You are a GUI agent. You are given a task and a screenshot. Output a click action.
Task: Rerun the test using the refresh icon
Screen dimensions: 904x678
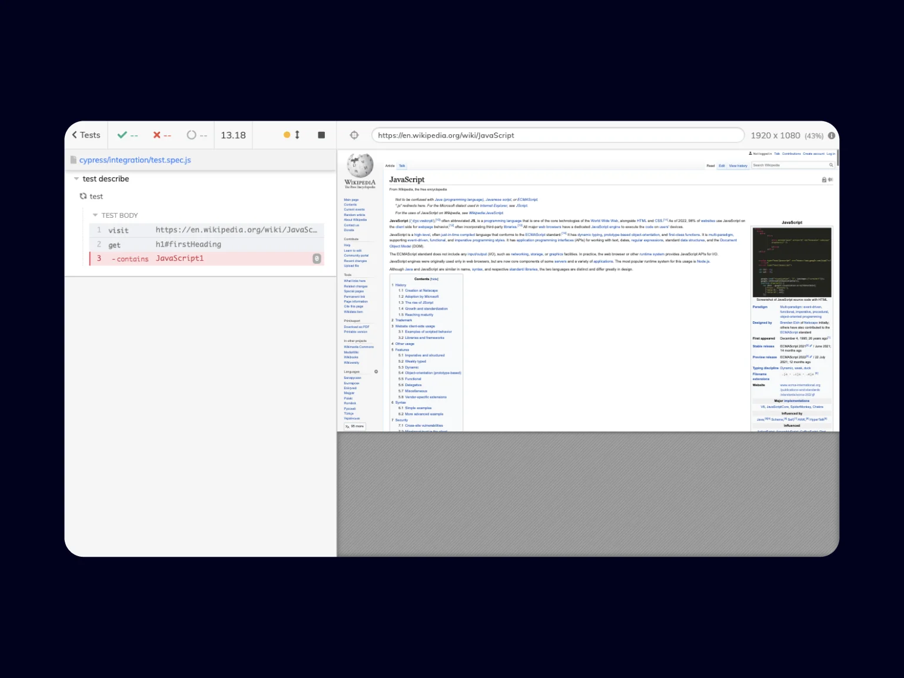coord(82,196)
